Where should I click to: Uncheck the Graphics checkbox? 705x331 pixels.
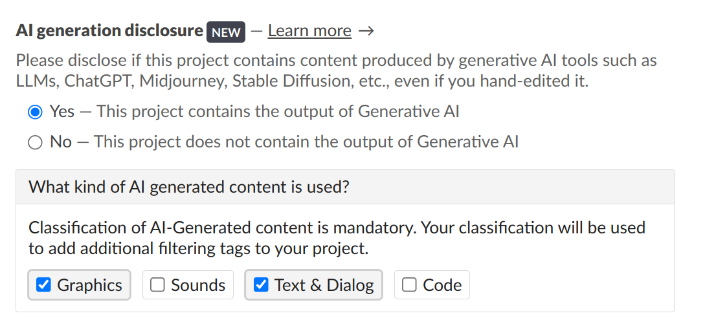pos(43,285)
